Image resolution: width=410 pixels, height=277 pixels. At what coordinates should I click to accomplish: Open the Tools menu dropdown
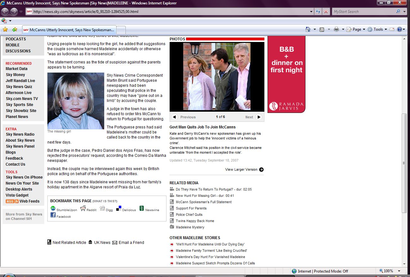pos(378,29)
